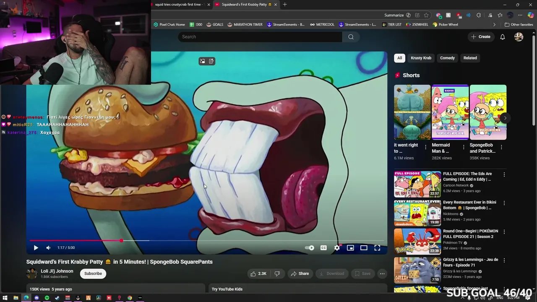Open browser Extensions puzzle icon
The width and height of the screenshot is (537, 302).
[479, 15]
